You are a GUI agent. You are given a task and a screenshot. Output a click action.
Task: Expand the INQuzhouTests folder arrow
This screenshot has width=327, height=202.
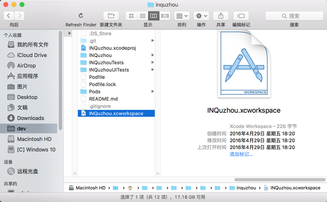(152, 62)
